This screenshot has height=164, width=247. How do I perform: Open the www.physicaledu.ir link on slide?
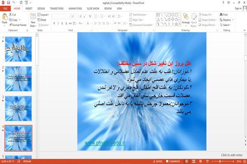(x=105, y=143)
